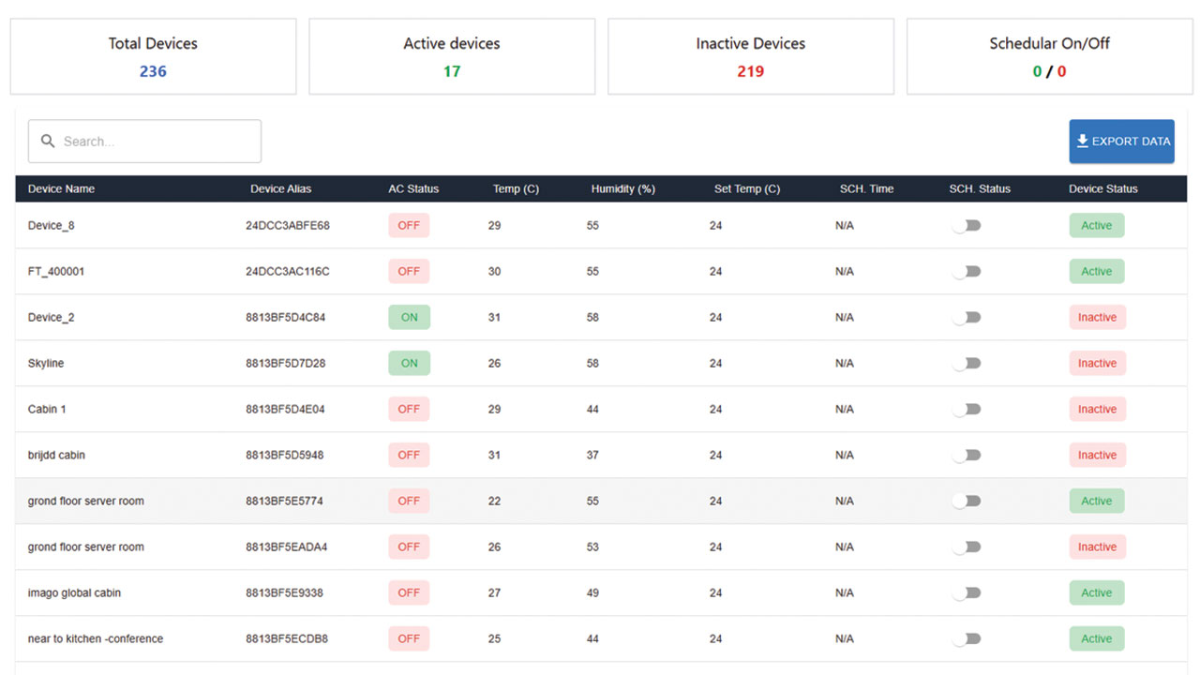Click the OFF AC status badge for Cabin 1
The width and height of the screenshot is (1200, 675).
click(x=409, y=410)
